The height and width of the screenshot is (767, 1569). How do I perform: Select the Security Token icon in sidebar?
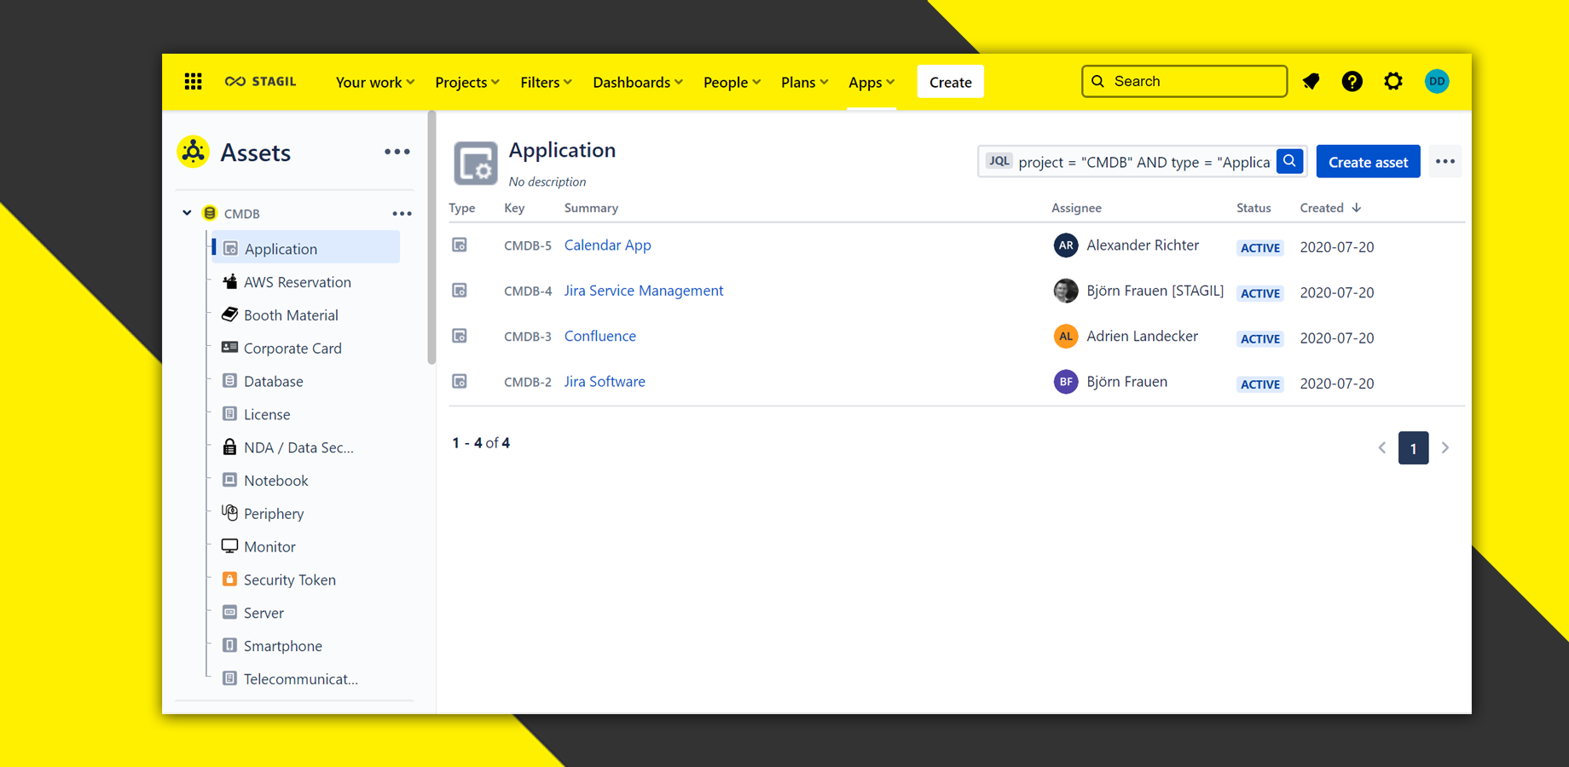pos(229,580)
